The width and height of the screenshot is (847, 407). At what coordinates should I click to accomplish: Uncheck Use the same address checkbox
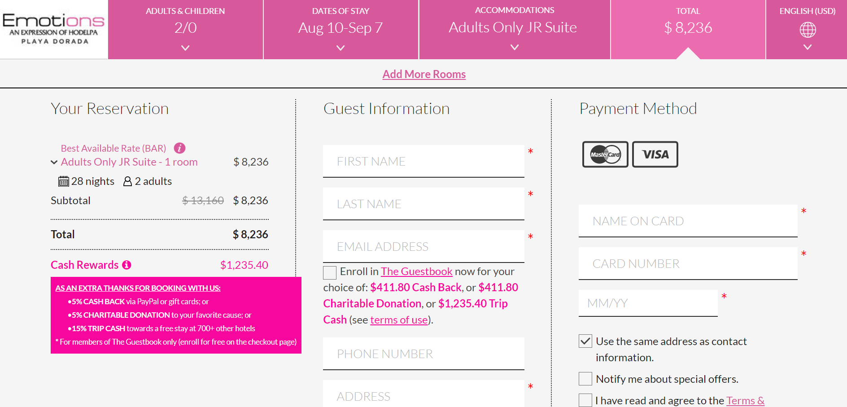(x=585, y=341)
